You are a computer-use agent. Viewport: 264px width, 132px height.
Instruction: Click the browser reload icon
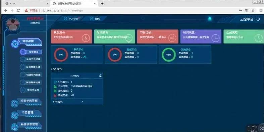(x=18, y=10)
